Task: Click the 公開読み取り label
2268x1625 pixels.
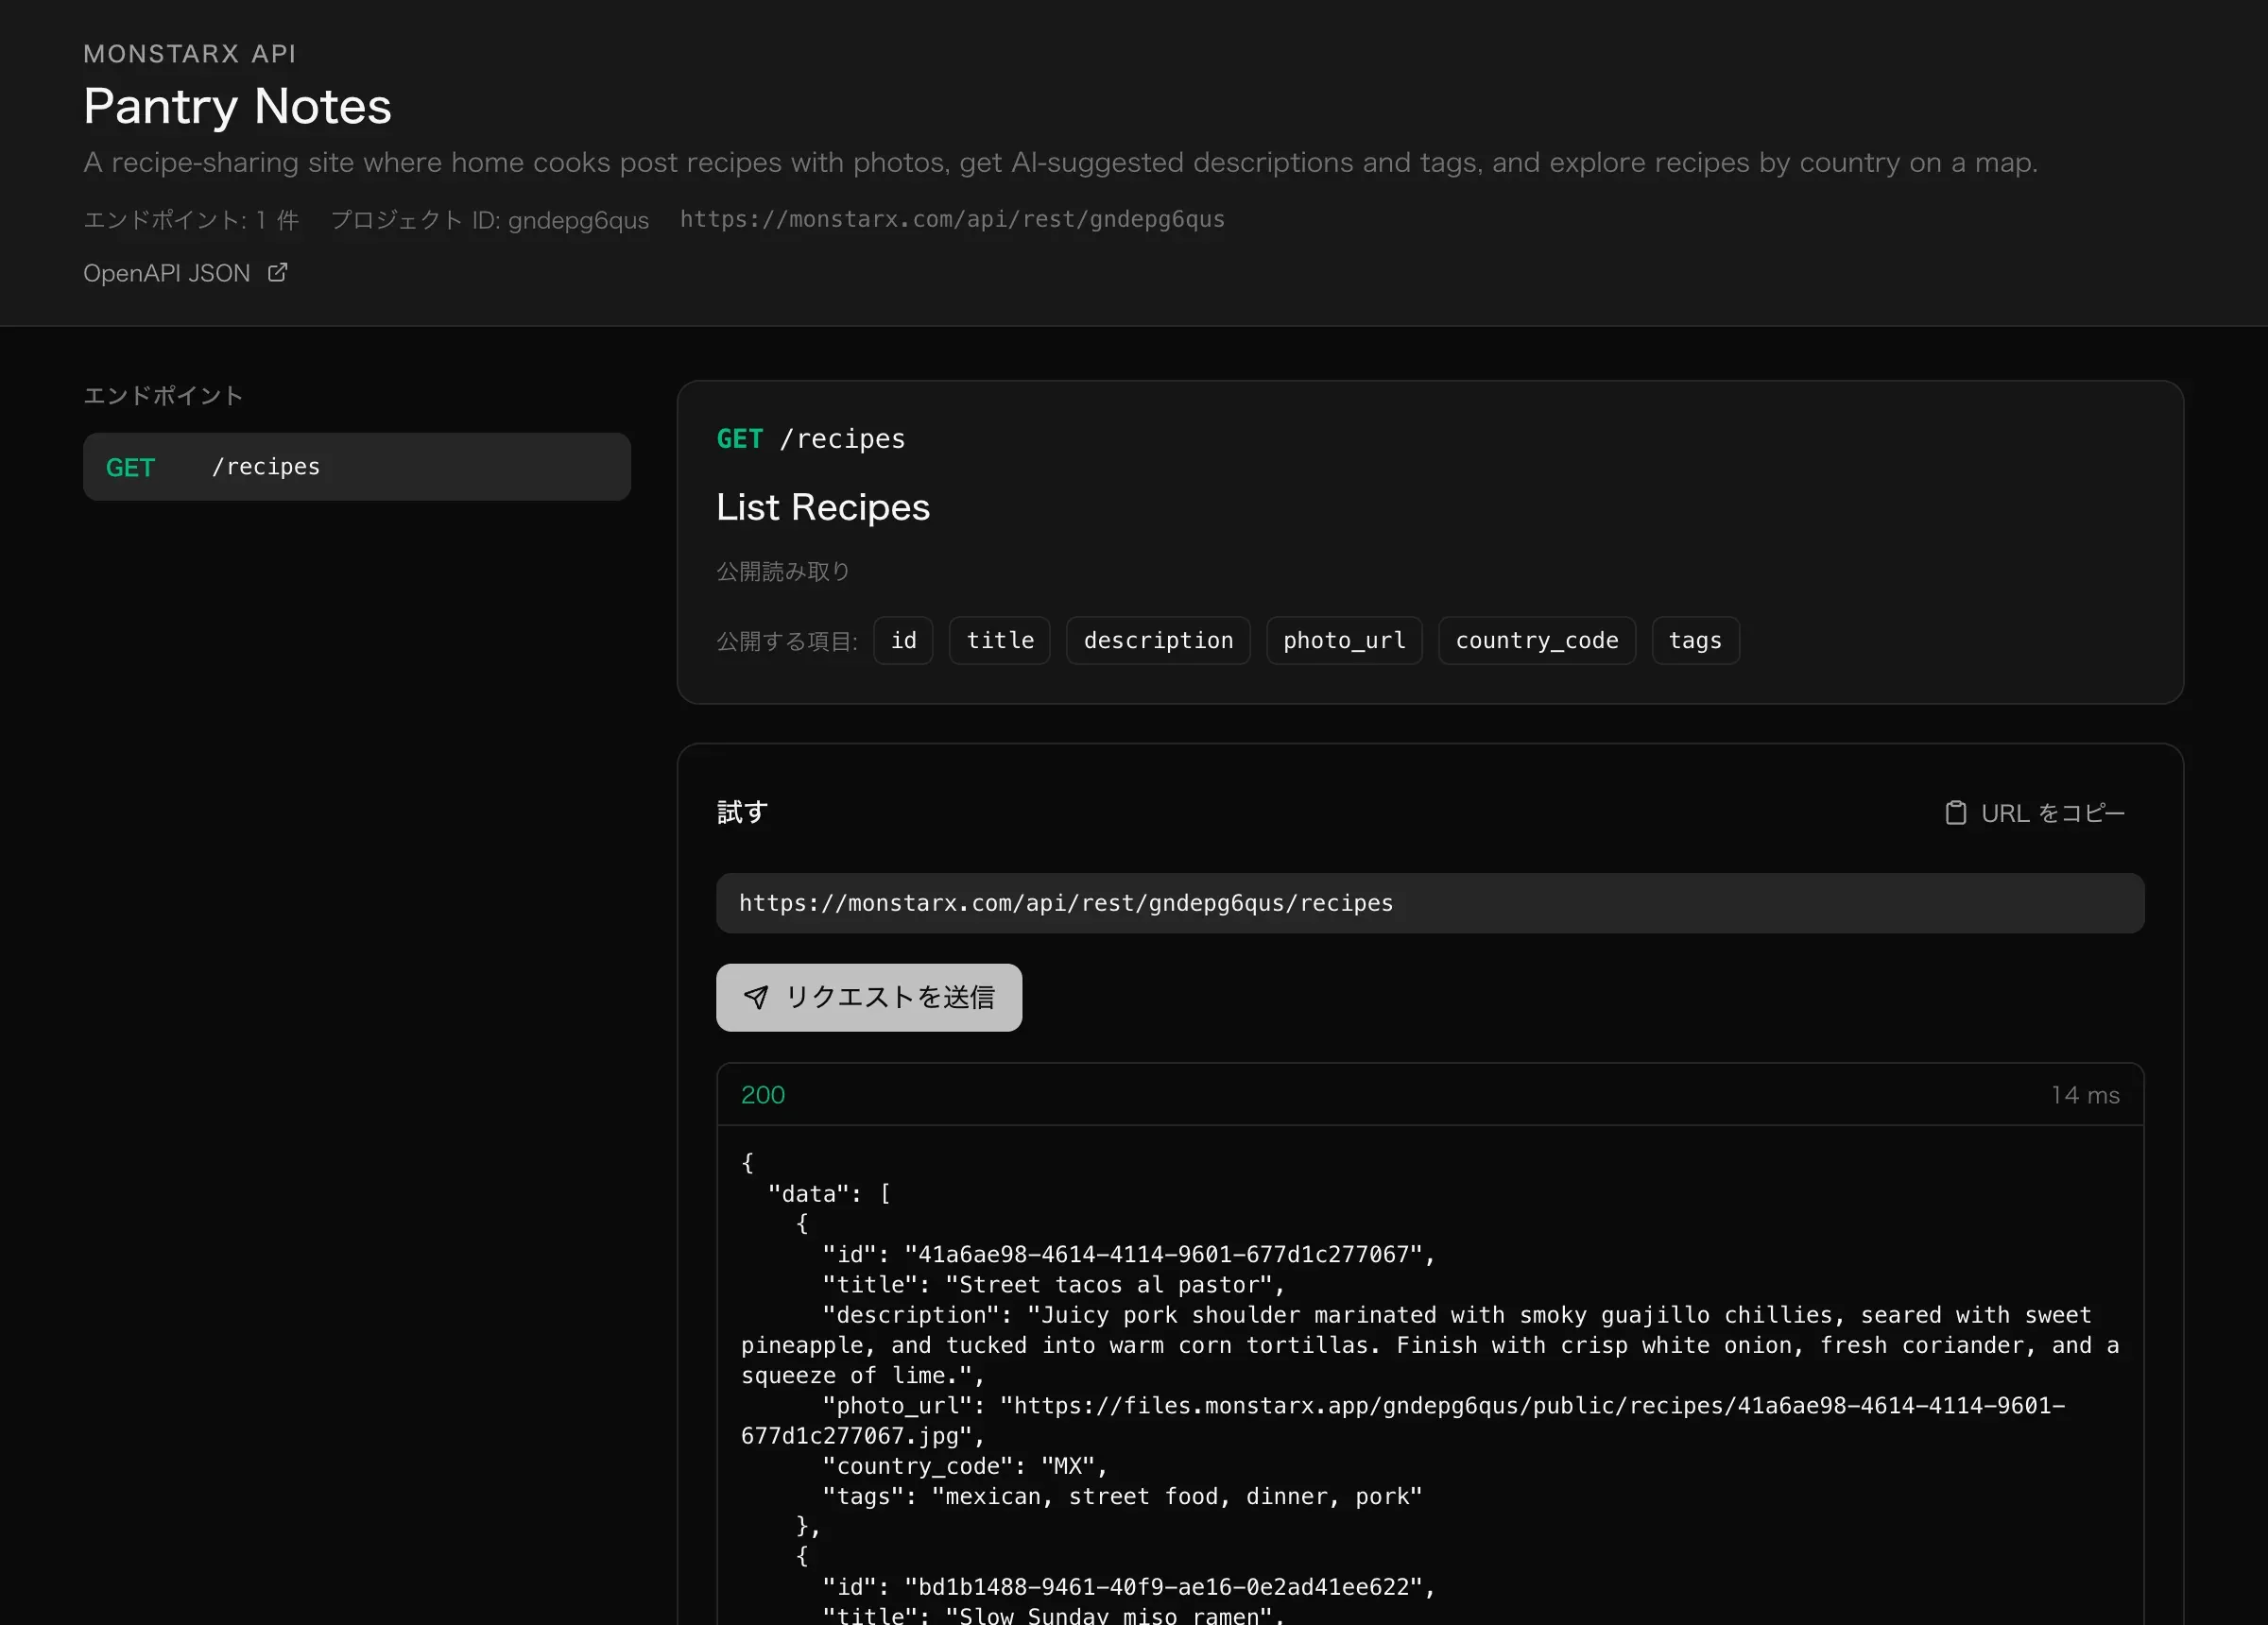Action: click(783, 572)
